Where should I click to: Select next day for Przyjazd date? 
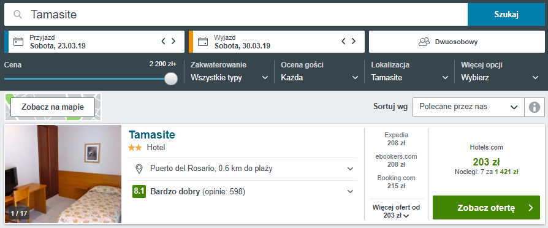click(173, 41)
